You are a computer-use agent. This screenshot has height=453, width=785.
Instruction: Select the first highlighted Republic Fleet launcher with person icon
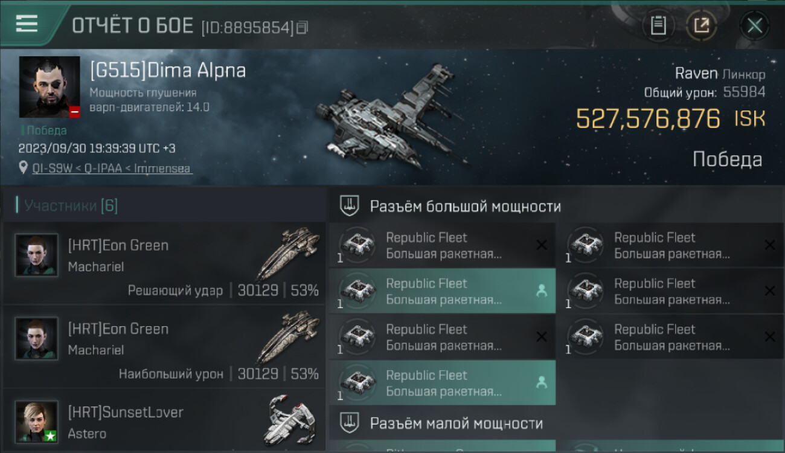click(x=443, y=291)
